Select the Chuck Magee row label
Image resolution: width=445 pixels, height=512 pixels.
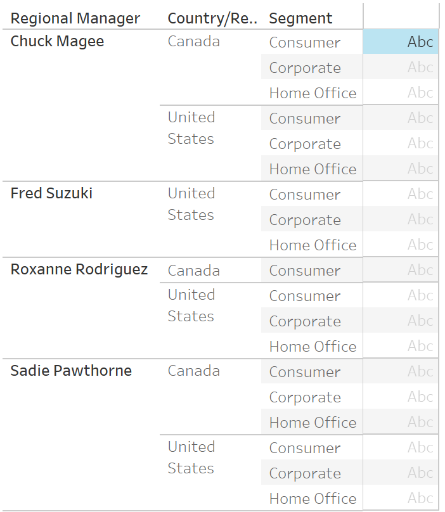click(57, 41)
